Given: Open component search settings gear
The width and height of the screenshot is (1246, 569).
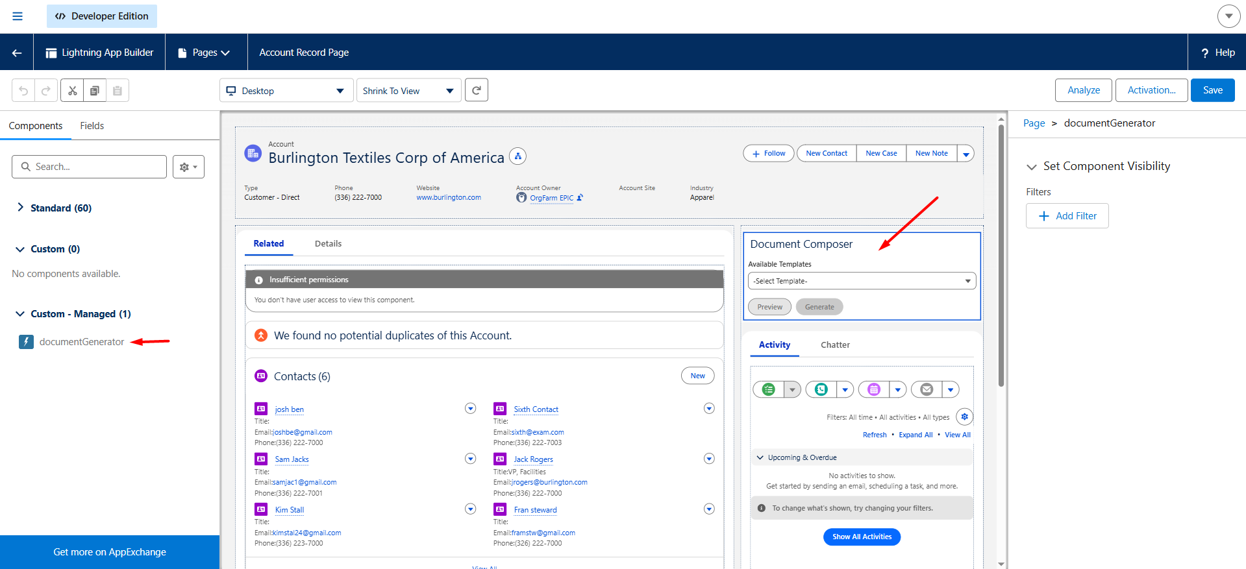Looking at the screenshot, I should 189,167.
